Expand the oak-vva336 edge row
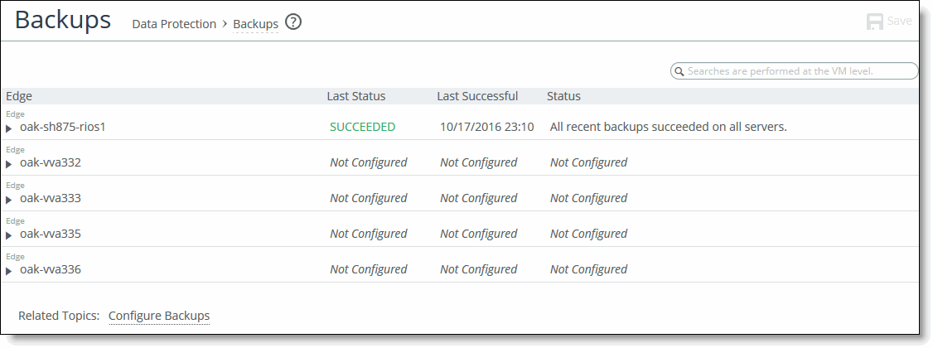The width and height of the screenshot is (933, 348). coord(9,271)
